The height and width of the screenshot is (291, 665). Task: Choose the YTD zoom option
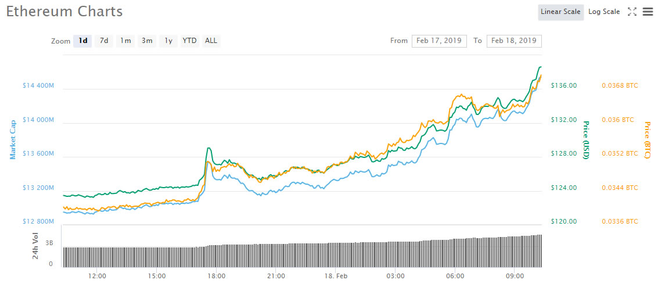click(x=189, y=41)
